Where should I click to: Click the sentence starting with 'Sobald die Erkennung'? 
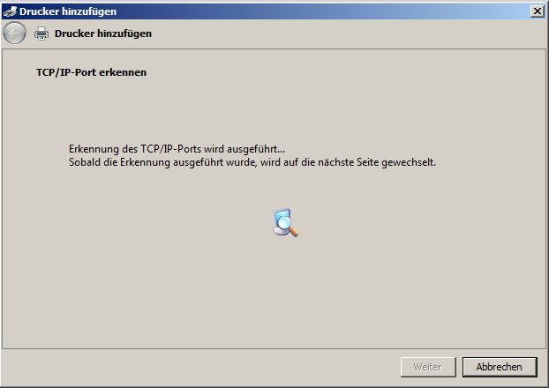coord(252,162)
